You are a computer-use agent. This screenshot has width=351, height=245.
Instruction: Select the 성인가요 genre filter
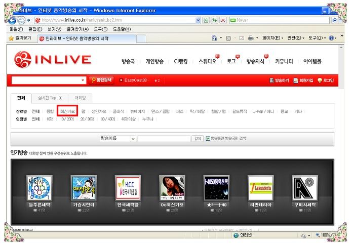(99, 111)
